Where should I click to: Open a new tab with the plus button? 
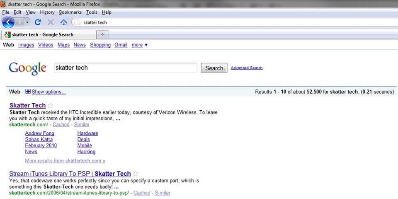pos(102,35)
